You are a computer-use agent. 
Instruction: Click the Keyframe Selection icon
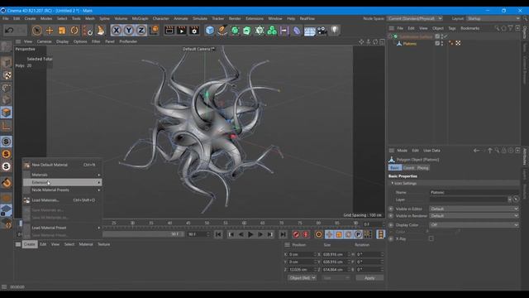(x=318, y=234)
